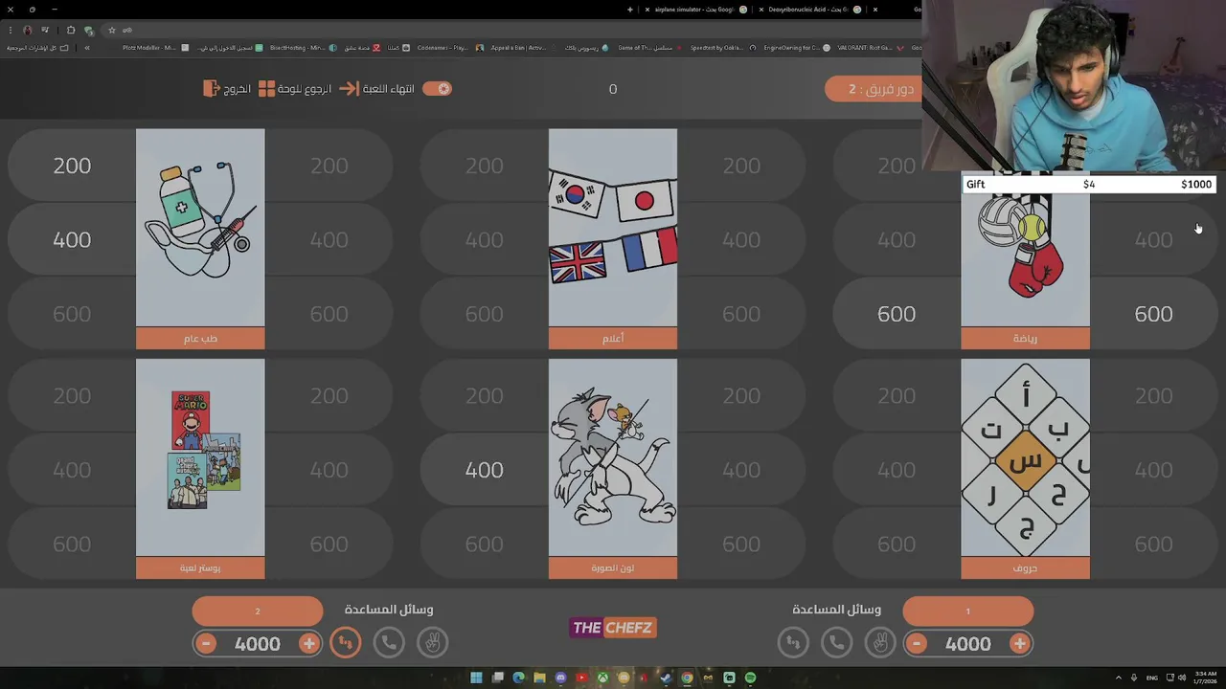Open the BisectHosting bookmark

coord(304,48)
